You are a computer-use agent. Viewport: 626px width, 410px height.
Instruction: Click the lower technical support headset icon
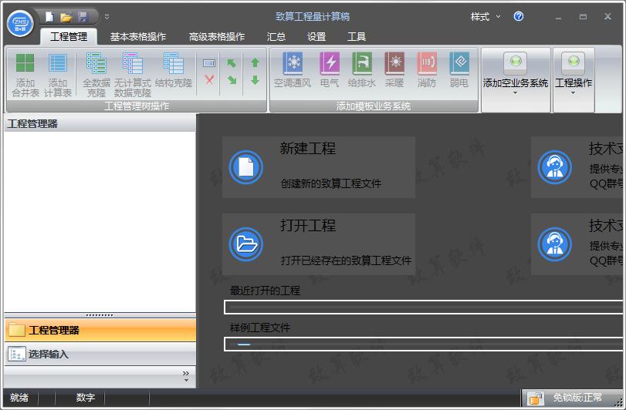click(554, 244)
